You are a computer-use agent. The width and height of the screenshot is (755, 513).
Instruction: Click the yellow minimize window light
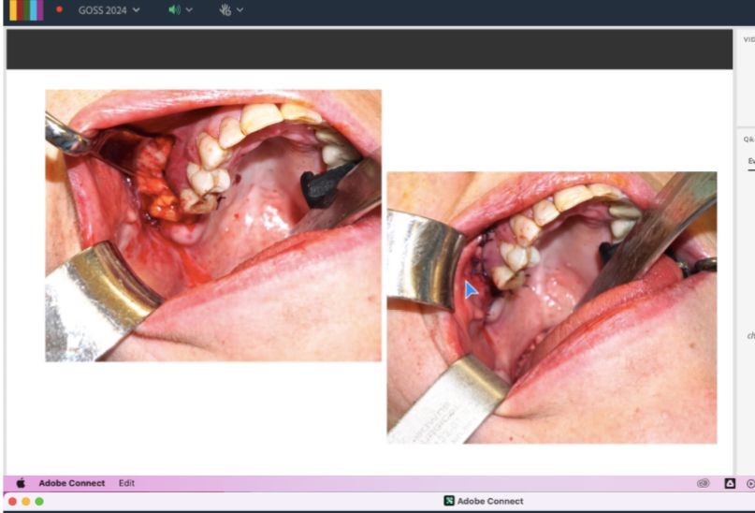click(x=26, y=502)
